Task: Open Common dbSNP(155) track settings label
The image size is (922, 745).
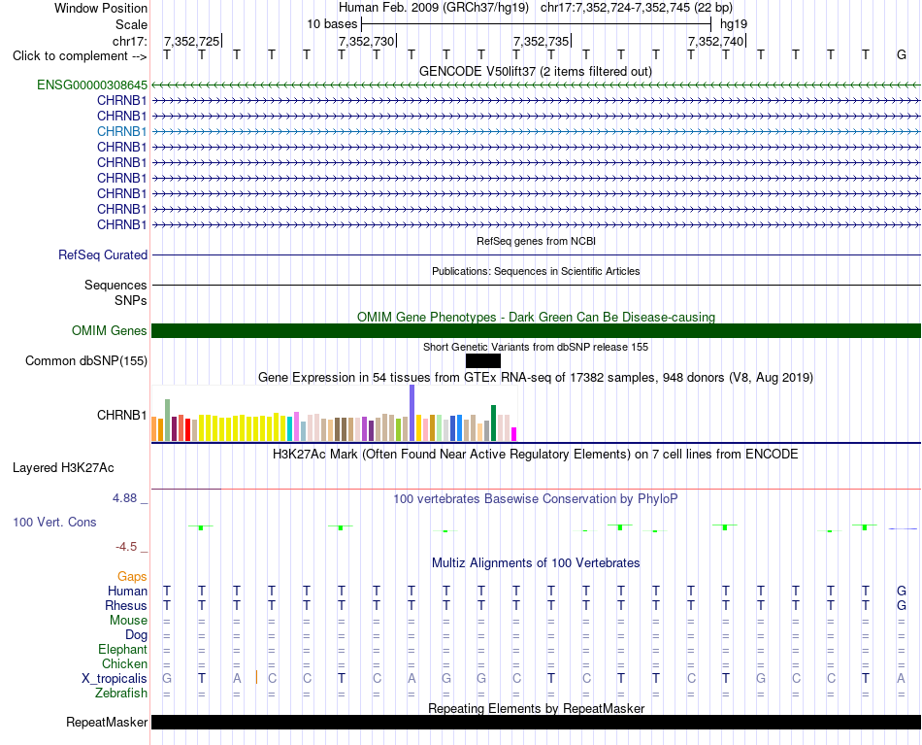Action: pyautogui.click(x=86, y=360)
